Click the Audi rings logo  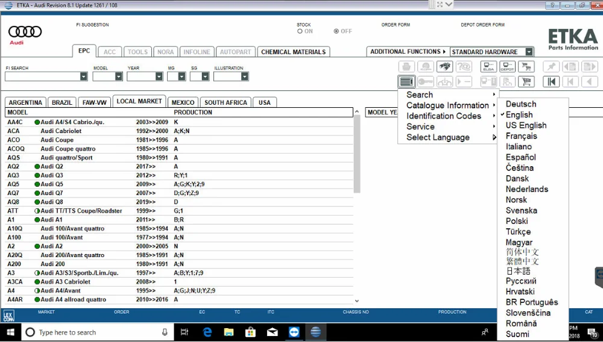point(25,32)
